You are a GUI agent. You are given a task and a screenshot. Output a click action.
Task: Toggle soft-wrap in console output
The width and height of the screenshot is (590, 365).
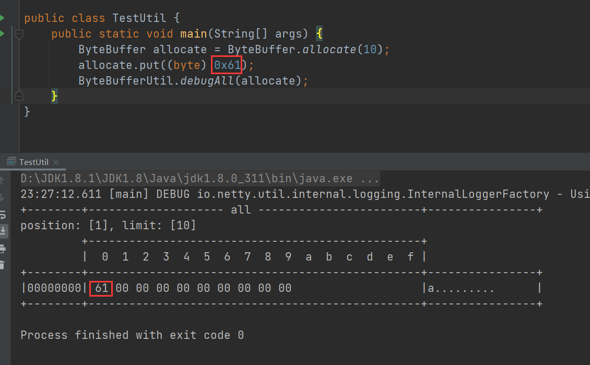pos(2,214)
